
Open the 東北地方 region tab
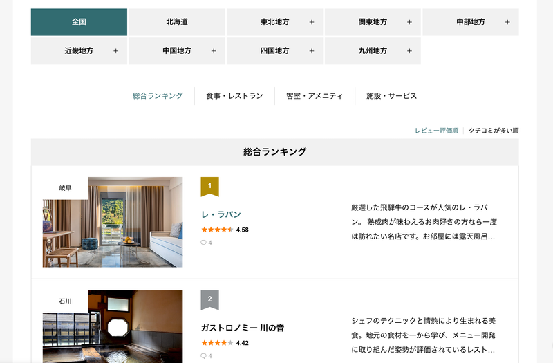click(x=274, y=22)
